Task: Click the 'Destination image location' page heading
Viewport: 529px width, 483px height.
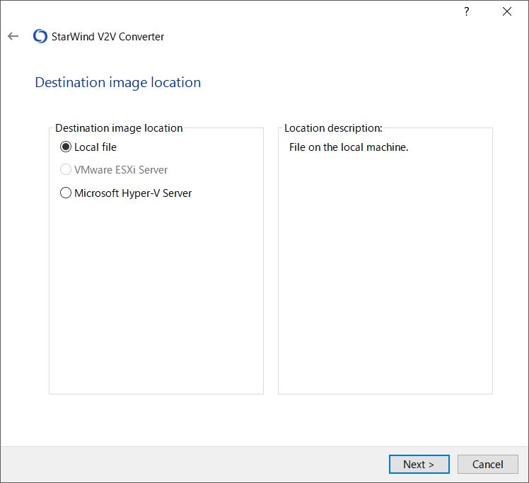Action: tap(117, 82)
